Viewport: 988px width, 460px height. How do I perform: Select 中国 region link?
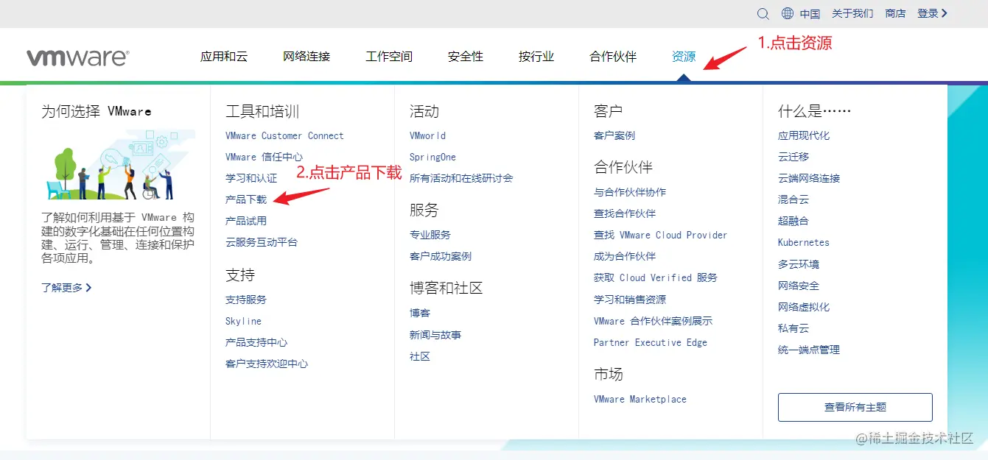click(x=810, y=13)
